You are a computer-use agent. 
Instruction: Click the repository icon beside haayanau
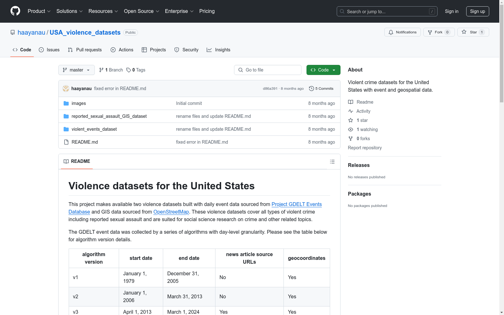tap(13, 32)
